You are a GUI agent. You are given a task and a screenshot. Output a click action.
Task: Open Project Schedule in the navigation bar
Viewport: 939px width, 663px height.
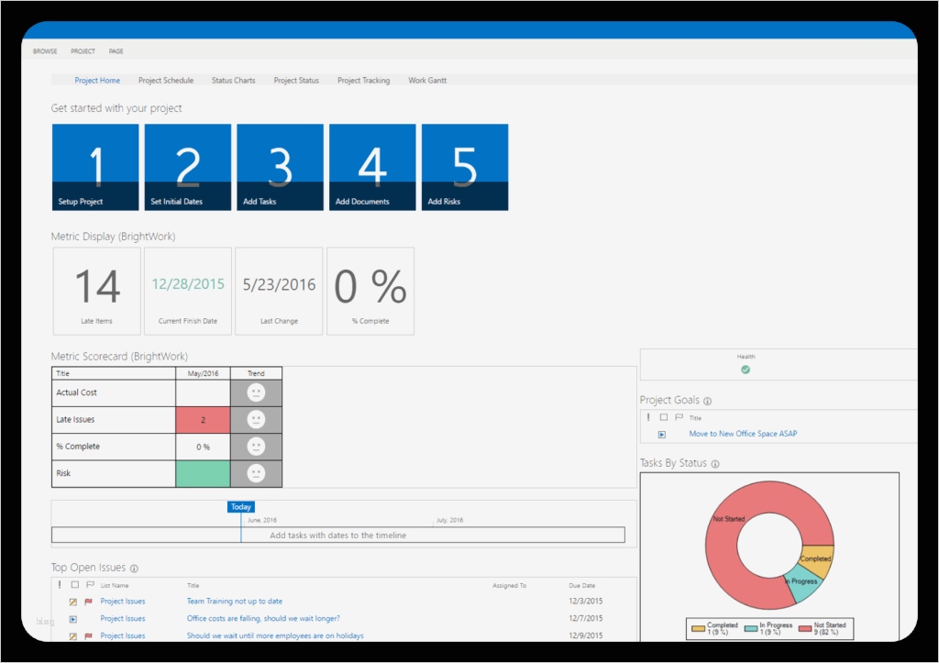(166, 81)
